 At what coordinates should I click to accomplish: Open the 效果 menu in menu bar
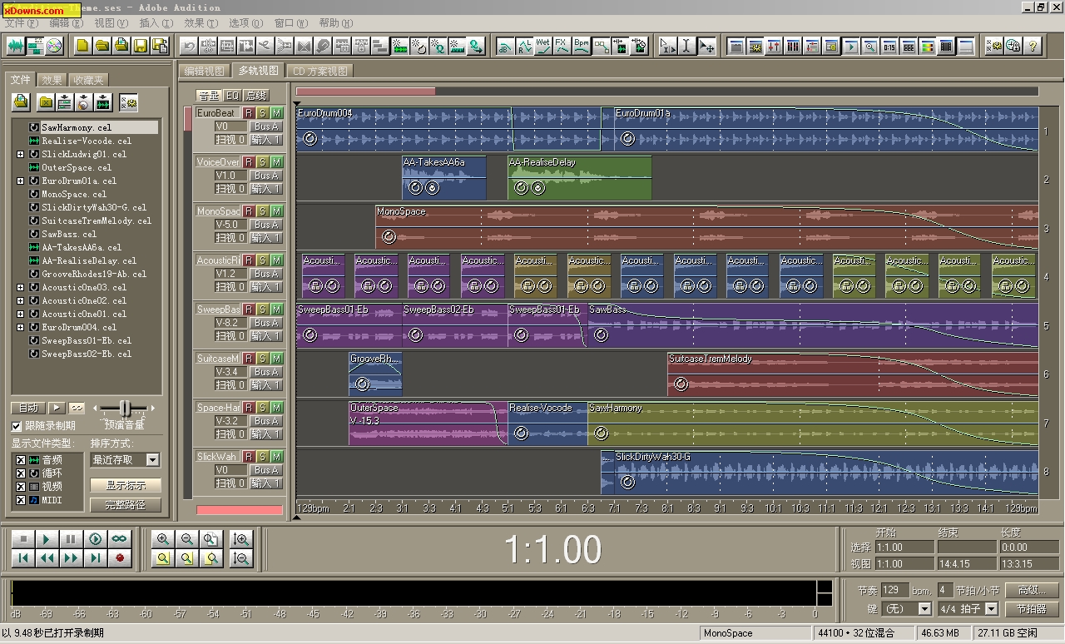point(201,23)
